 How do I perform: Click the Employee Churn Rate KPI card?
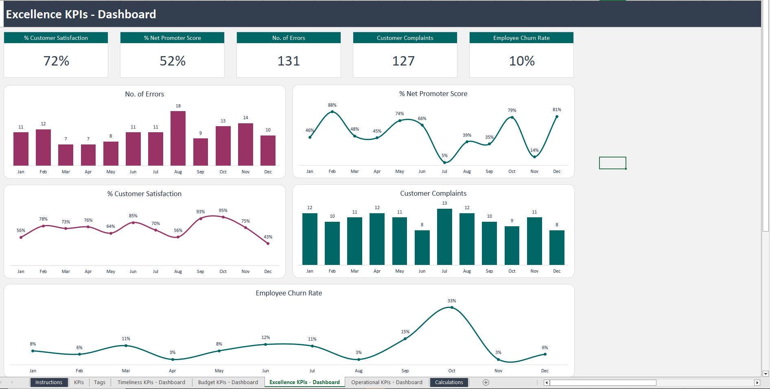(521, 55)
